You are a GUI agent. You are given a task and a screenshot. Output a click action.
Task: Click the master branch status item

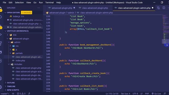pos(5,94)
